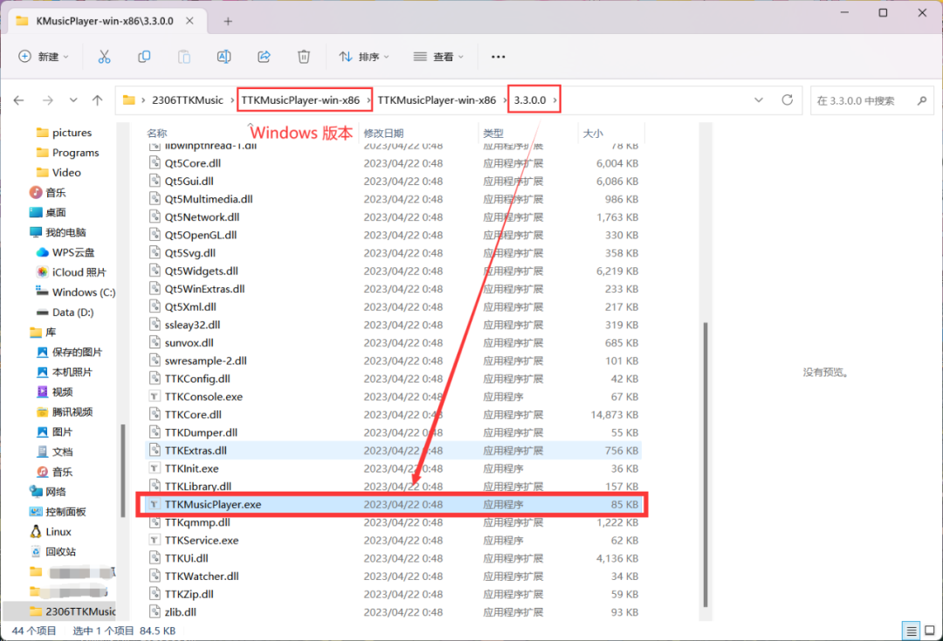Switch to details view icon in status bar
Viewport: 943px width, 641px height.
(x=911, y=631)
